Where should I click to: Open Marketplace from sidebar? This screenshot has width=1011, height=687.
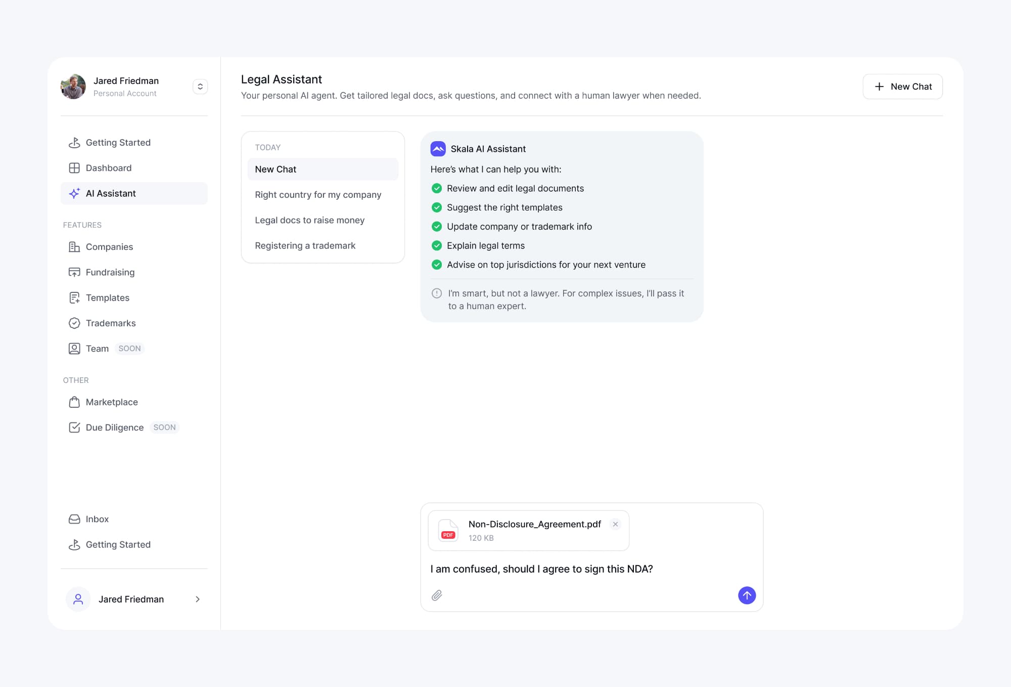tap(111, 402)
